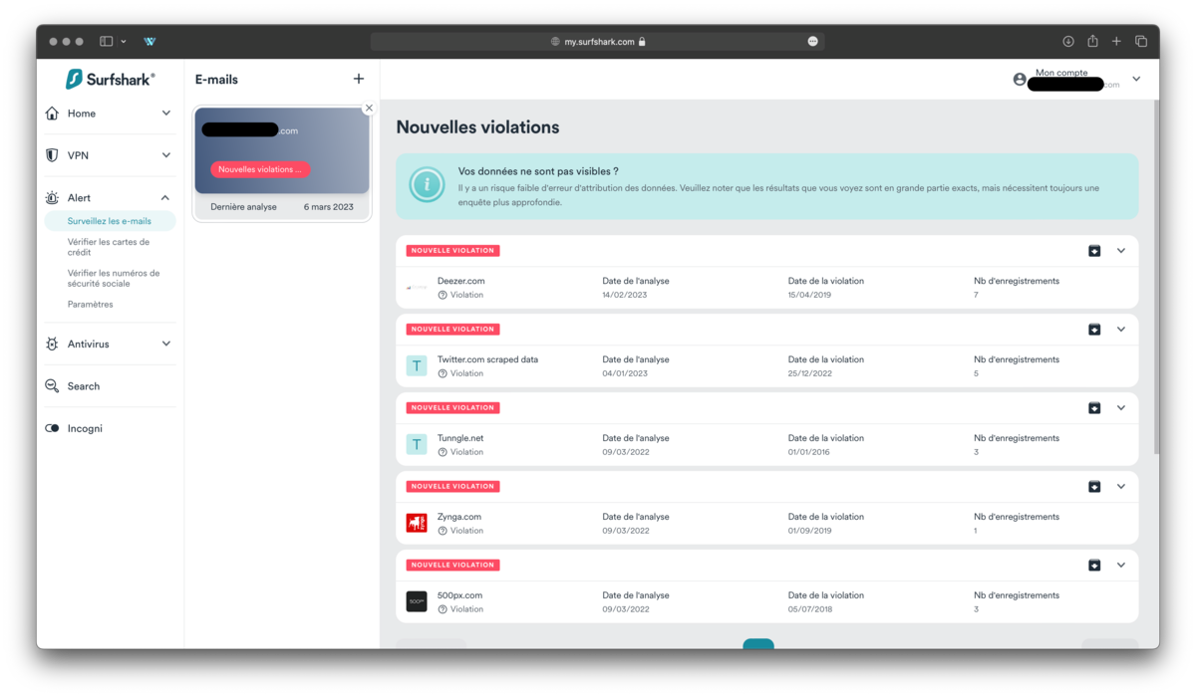Click the account avatar icon

click(x=1020, y=79)
